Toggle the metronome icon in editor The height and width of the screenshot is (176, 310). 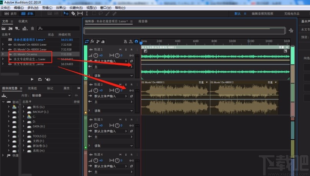click(125, 41)
